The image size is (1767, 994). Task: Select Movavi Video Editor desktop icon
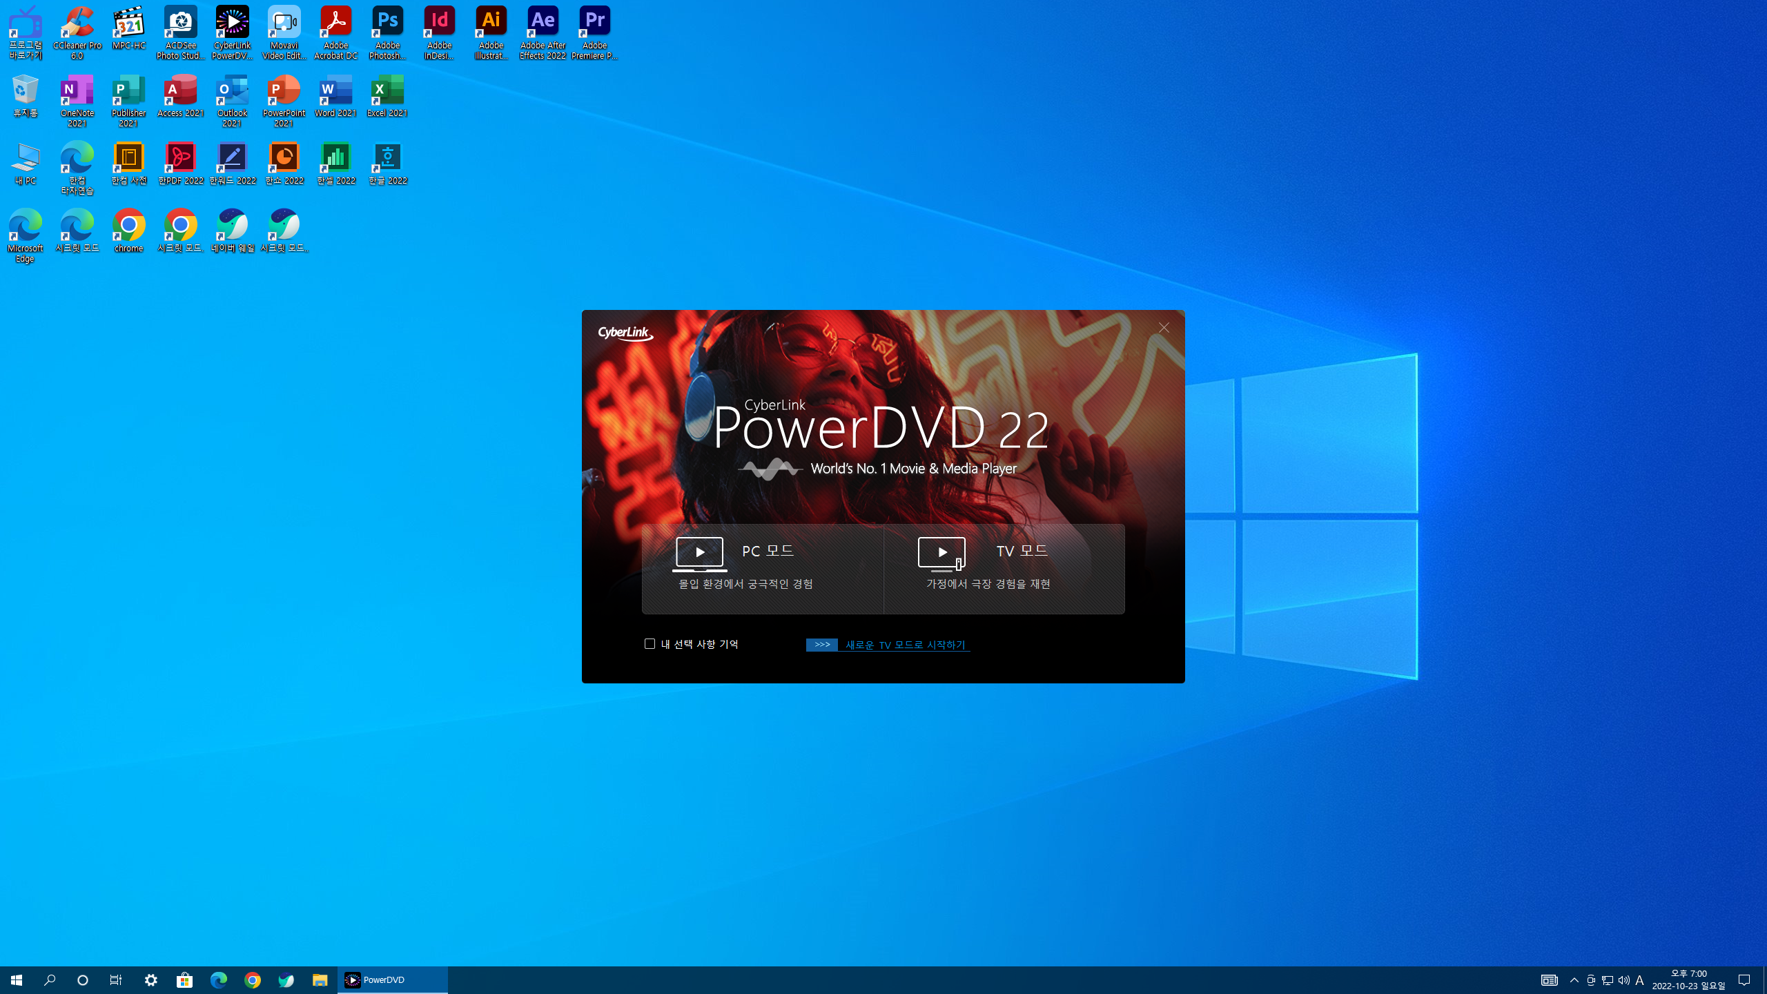(x=284, y=32)
